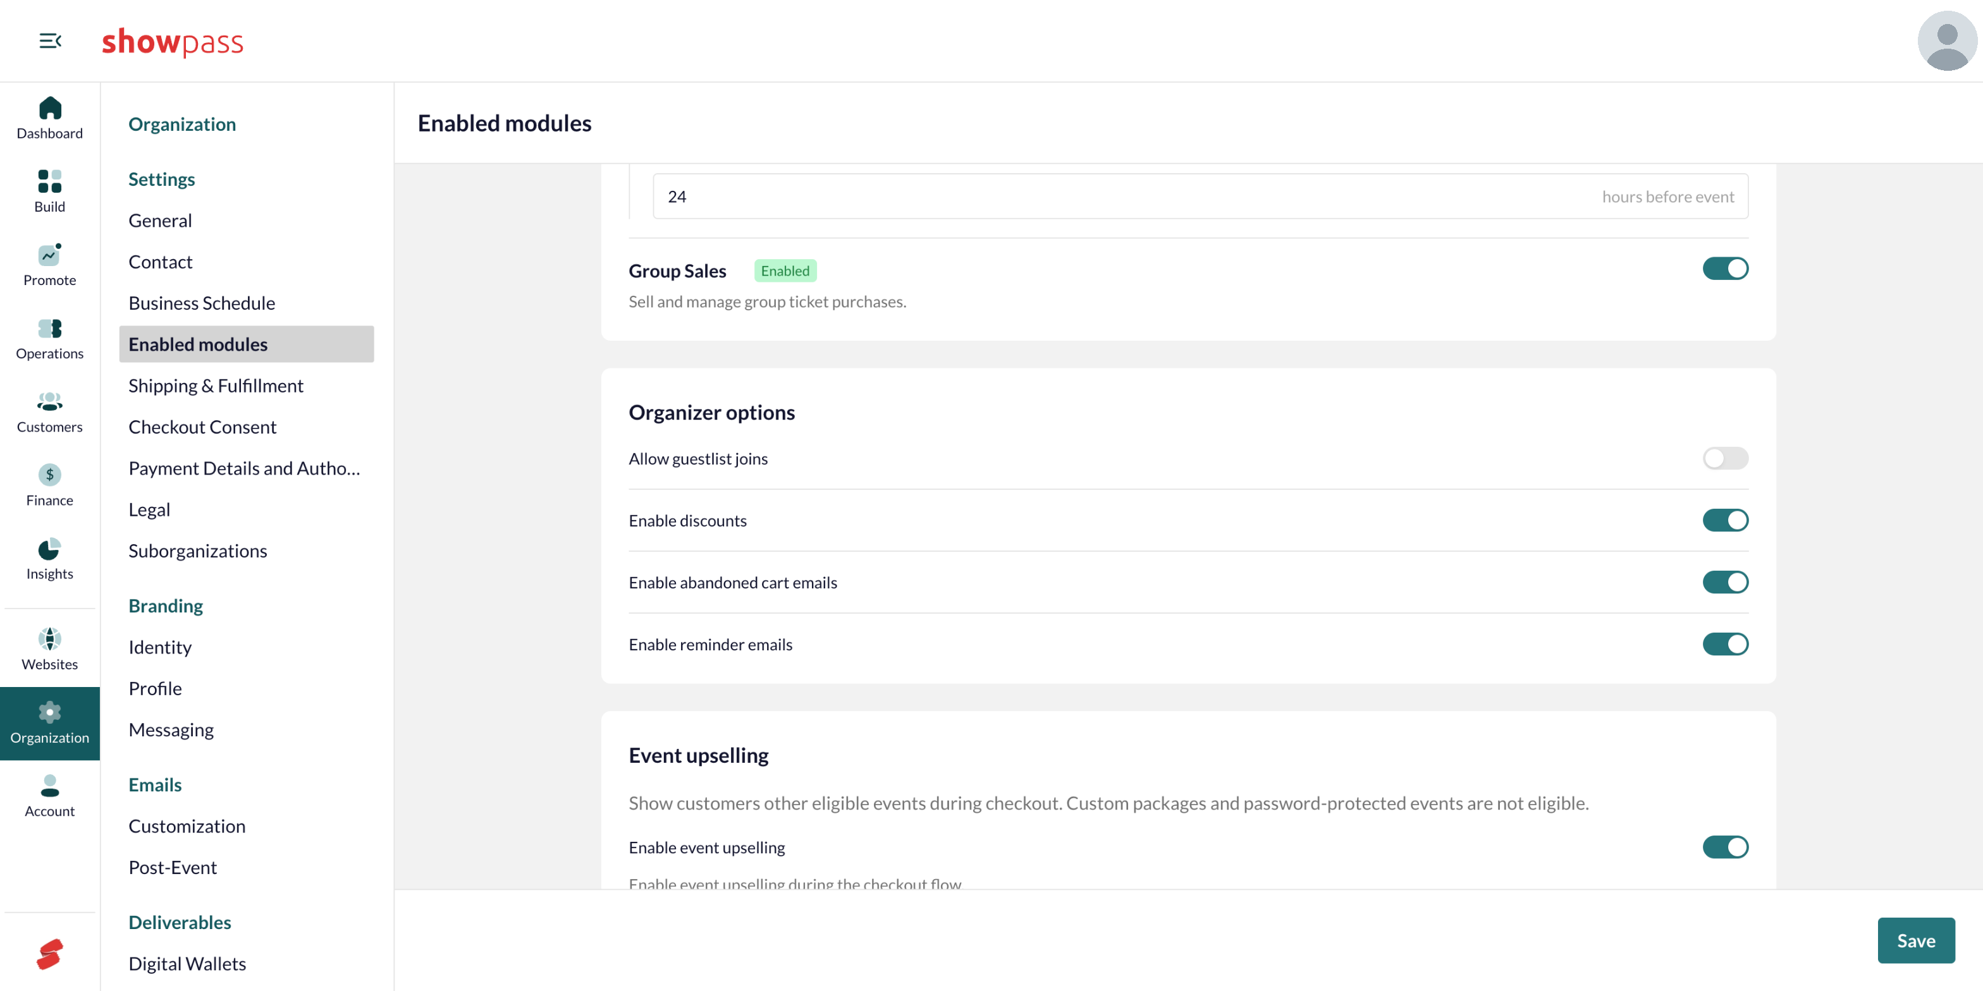Select Enabled modules in sidebar
1983x991 pixels.
(247, 344)
